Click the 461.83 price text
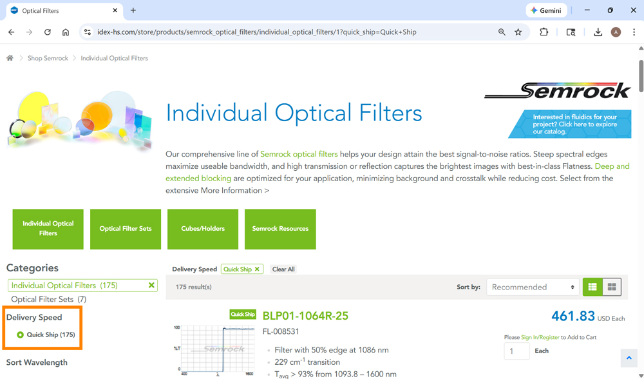The height and width of the screenshot is (379, 644). coord(573,316)
